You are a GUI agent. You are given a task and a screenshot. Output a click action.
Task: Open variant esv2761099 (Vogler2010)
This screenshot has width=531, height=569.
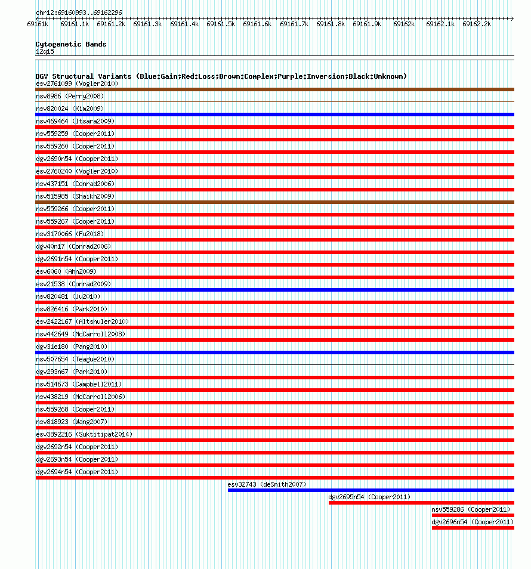click(x=77, y=84)
